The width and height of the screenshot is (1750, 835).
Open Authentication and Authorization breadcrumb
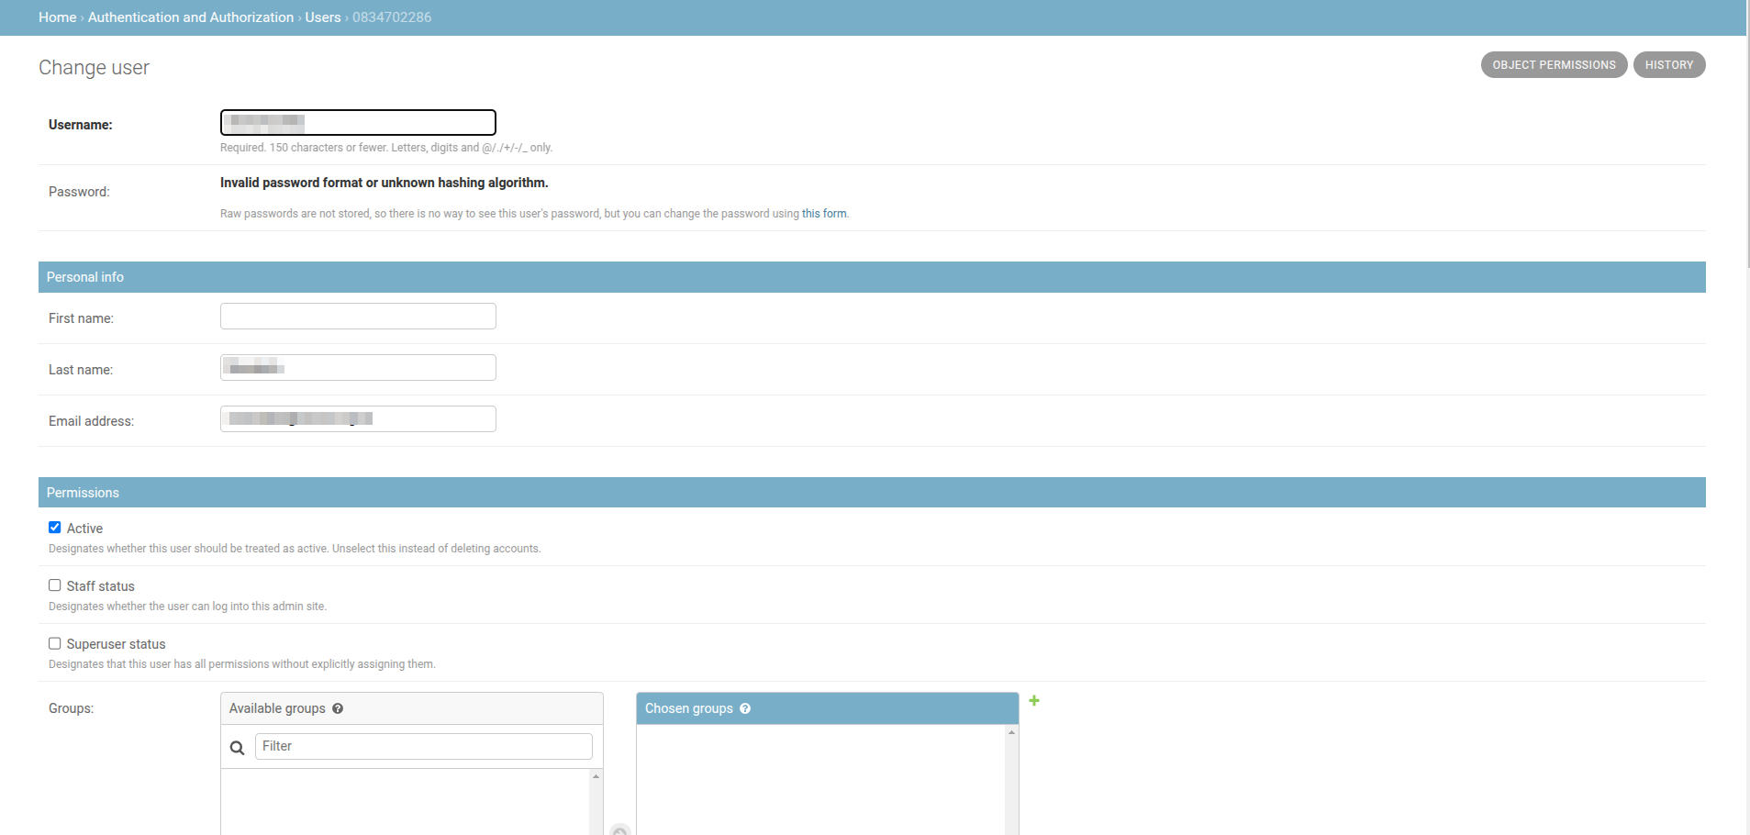191,17
